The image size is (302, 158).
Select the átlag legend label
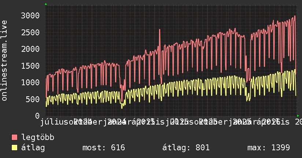tap(33, 148)
